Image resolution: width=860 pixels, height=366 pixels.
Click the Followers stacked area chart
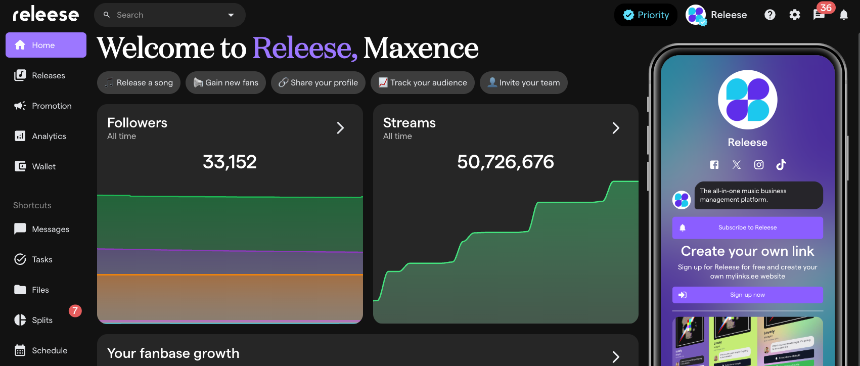click(230, 259)
